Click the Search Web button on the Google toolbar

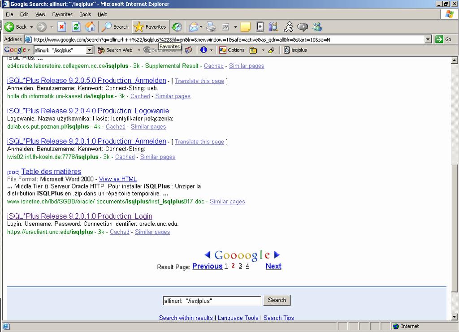[x=115, y=50]
